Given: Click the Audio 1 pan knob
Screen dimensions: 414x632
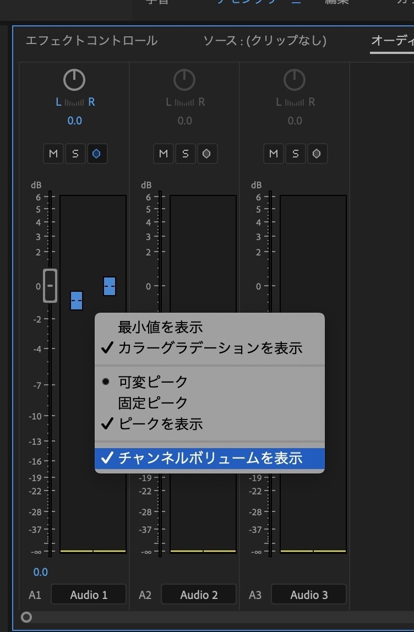Looking at the screenshot, I should 74,81.
